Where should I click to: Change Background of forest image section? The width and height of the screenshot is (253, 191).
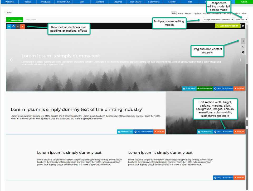point(205,132)
